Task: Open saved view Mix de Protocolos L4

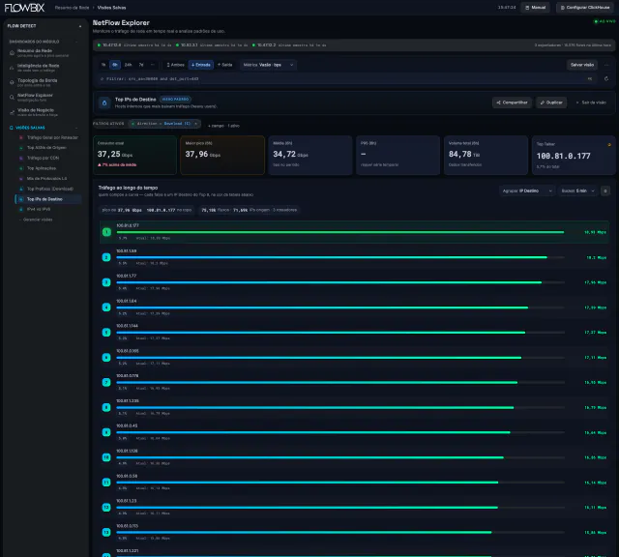Action: click(x=49, y=179)
